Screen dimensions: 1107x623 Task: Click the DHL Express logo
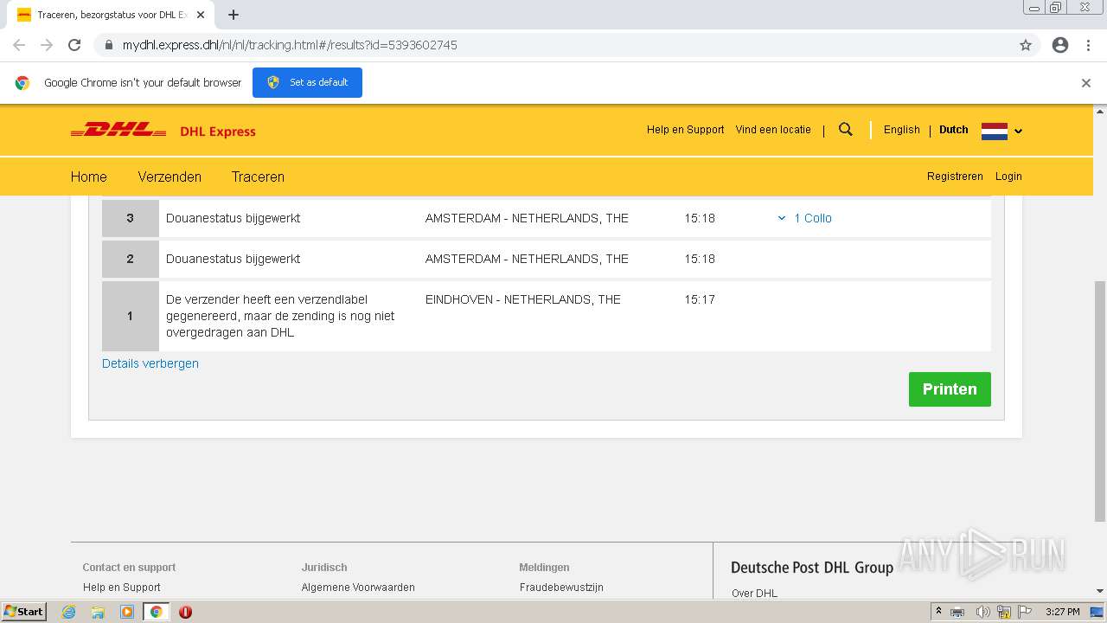coord(163,131)
